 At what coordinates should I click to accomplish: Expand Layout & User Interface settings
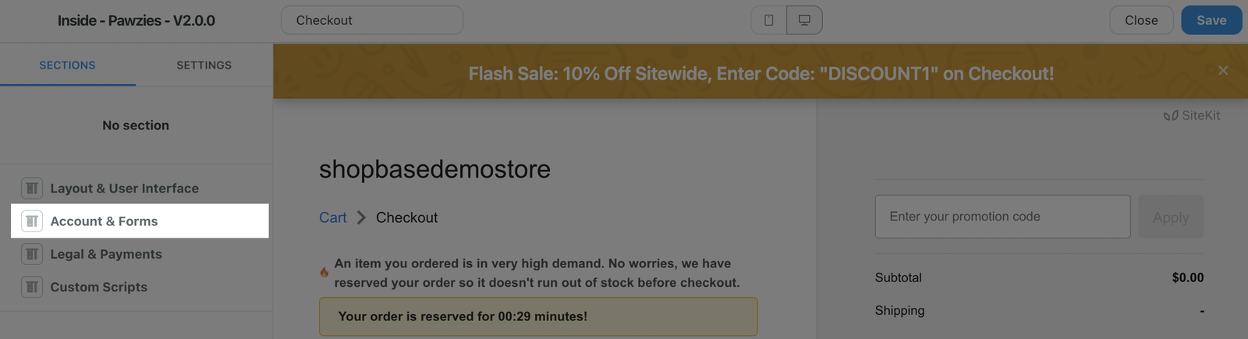125,189
